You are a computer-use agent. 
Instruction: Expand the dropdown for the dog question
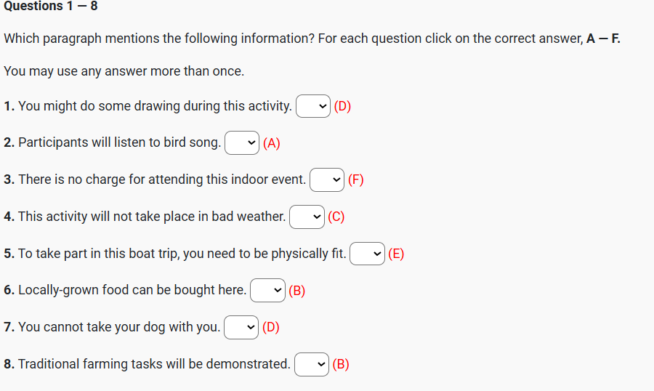coord(241,327)
